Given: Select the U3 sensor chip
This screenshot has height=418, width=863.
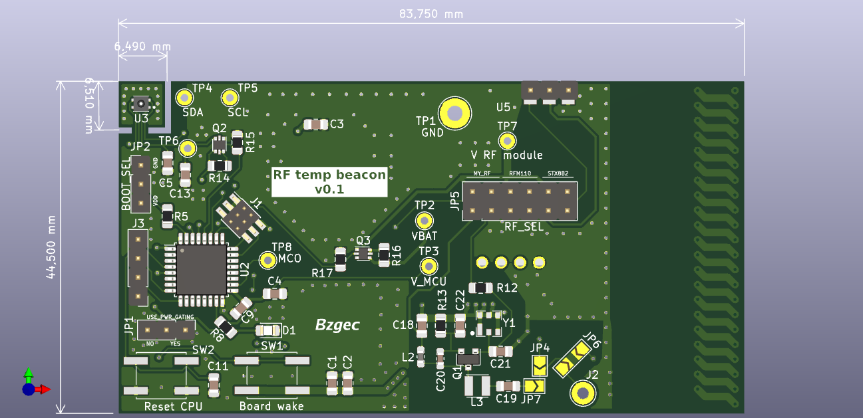Looking at the screenshot, I should coord(141,103).
